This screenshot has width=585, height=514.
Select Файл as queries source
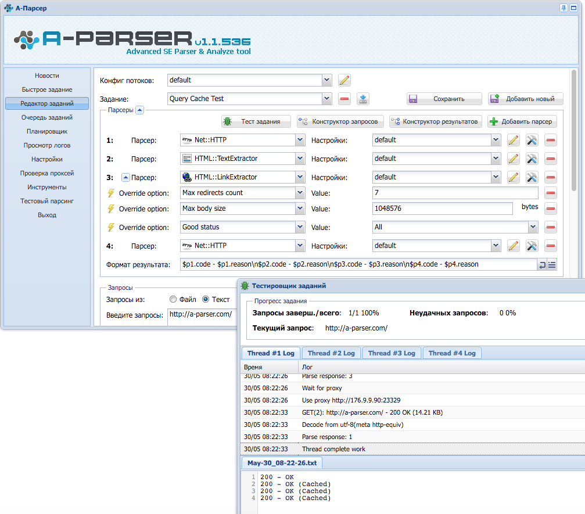[x=173, y=299]
